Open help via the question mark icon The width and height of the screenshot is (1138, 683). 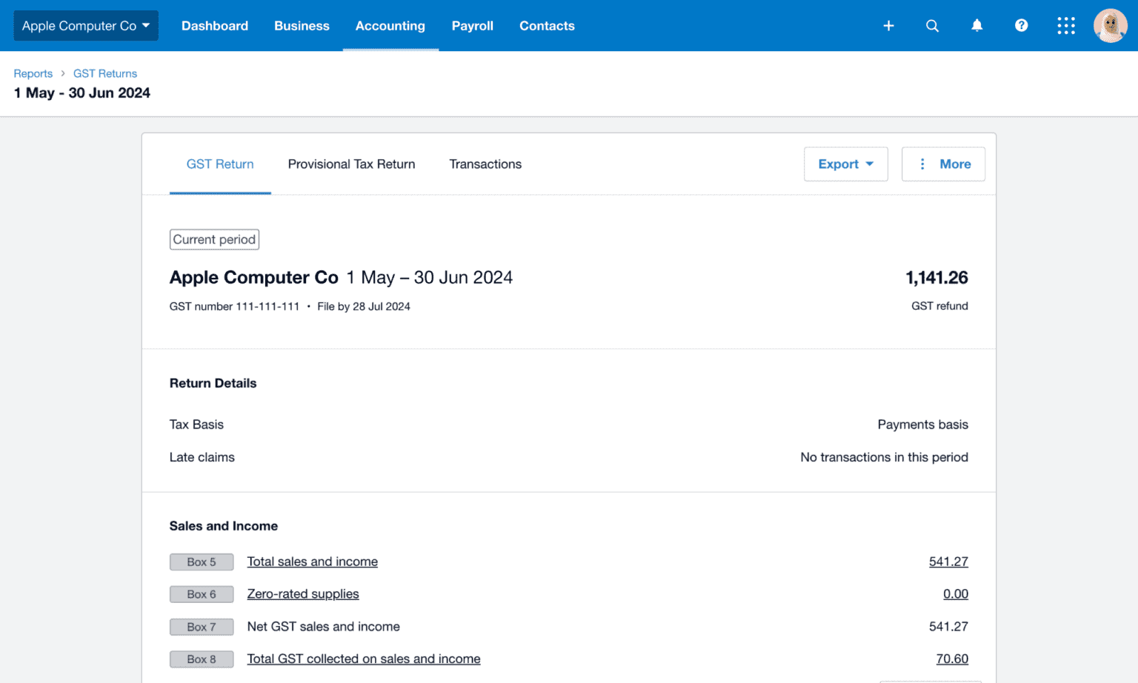(1021, 25)
